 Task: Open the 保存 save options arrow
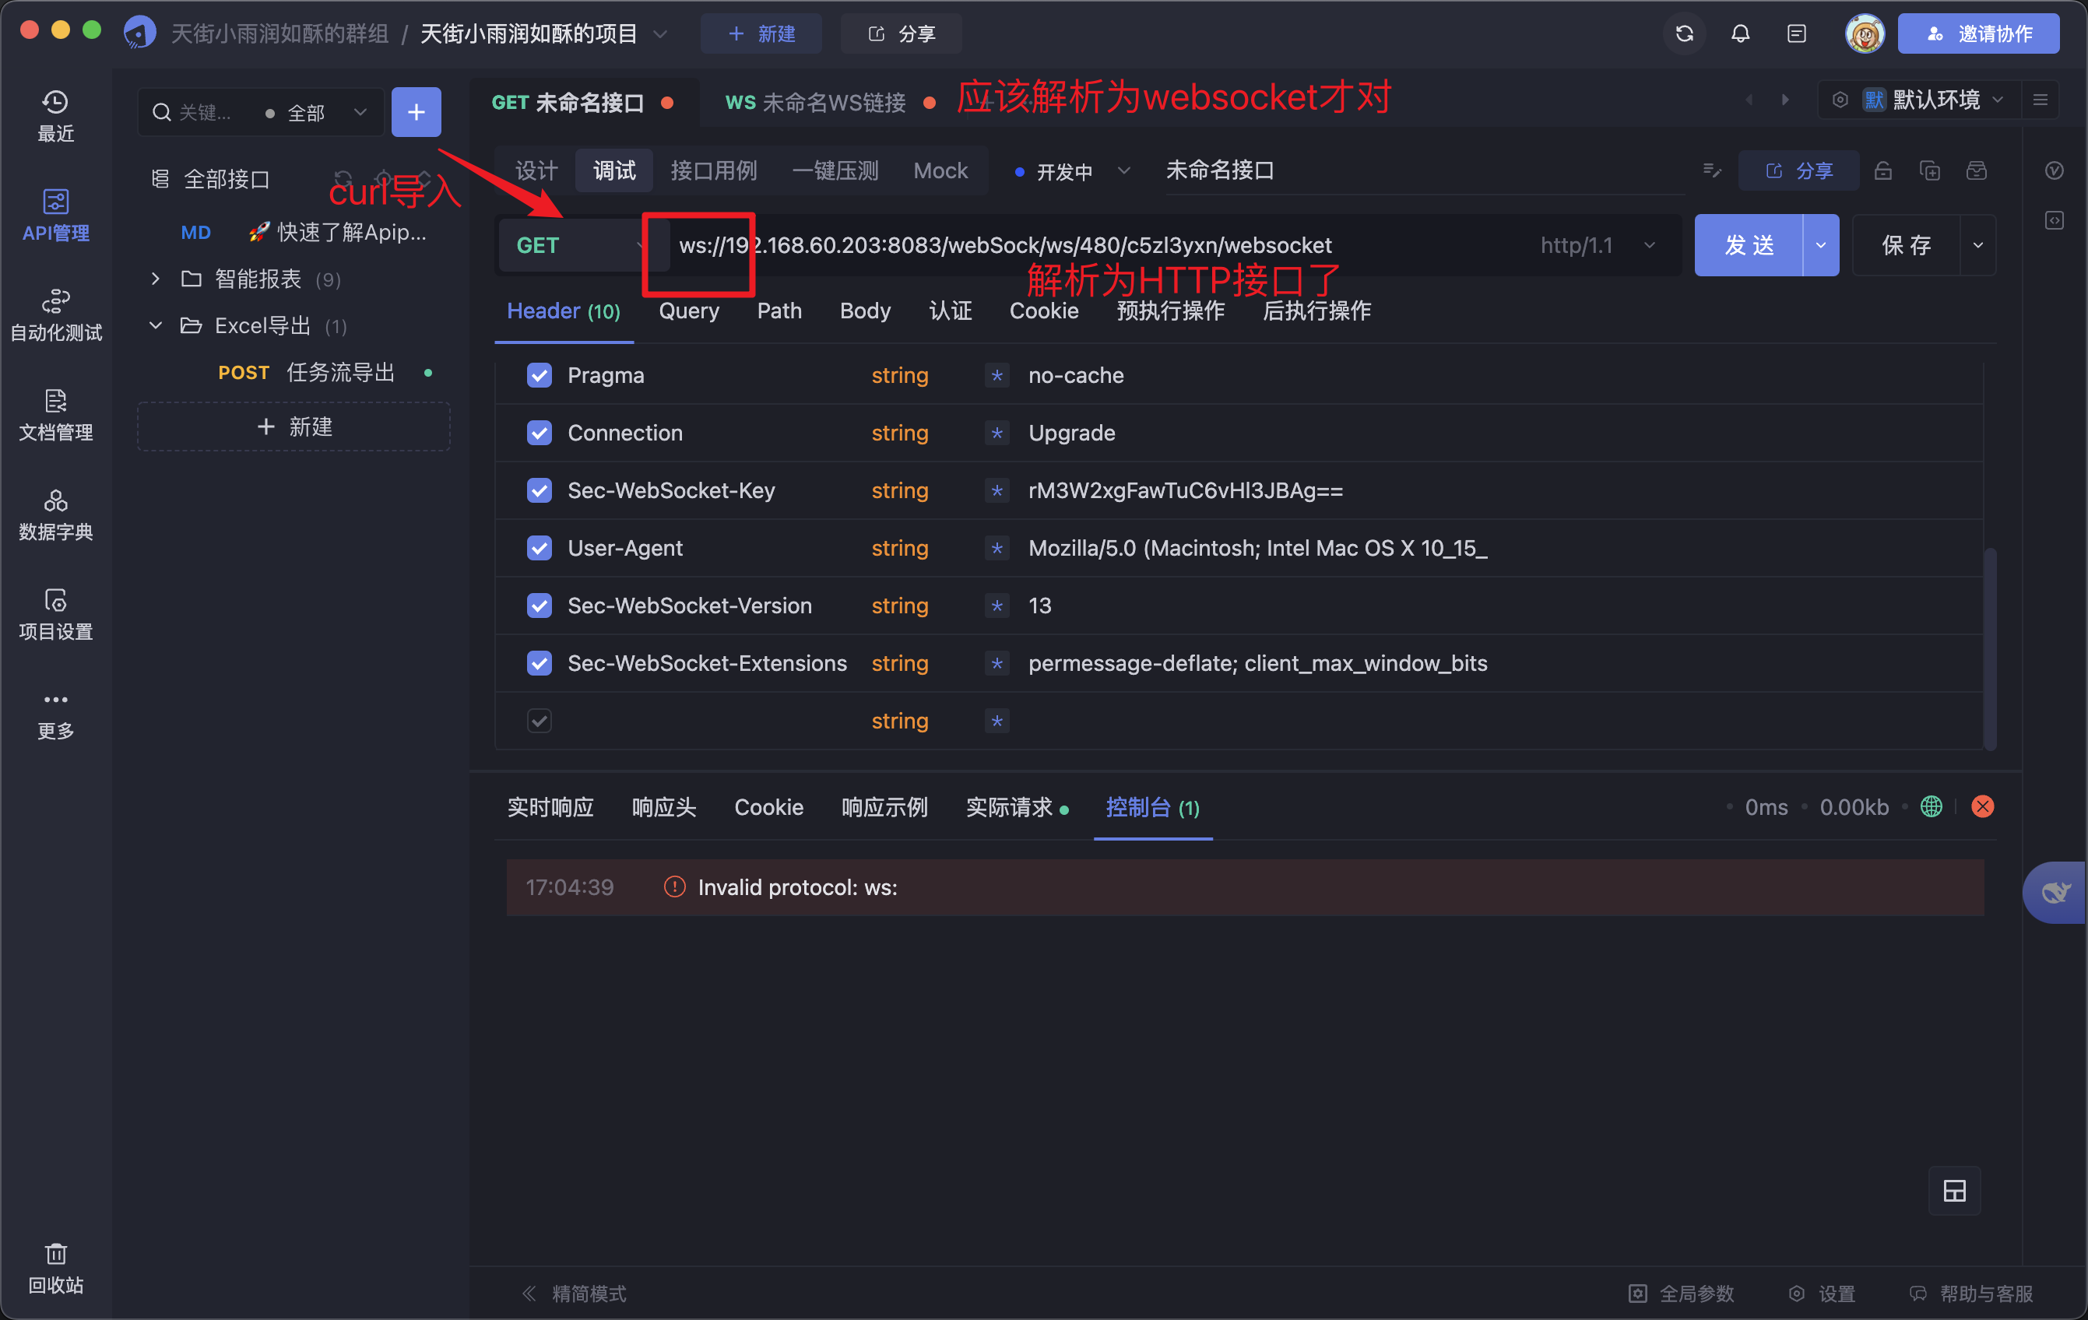pos(1978,245)
